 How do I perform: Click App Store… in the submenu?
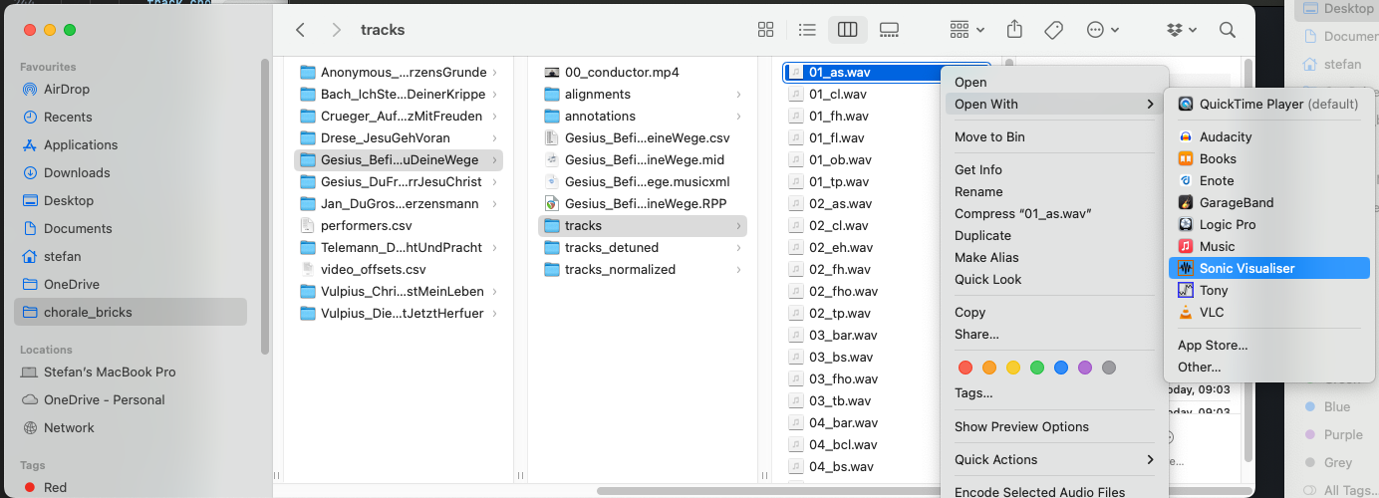tap(1213, 345)
